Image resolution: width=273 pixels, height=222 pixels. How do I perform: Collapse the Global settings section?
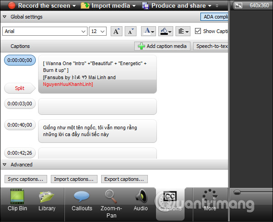(5, 17)
